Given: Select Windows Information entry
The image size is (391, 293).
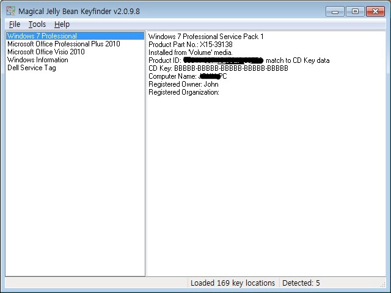Looking at the screenshot, I should point(38,60).
